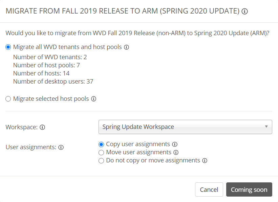Select Migrate all WVD tenants radio button
Viewport: 278px width, 202px height.
8,47
